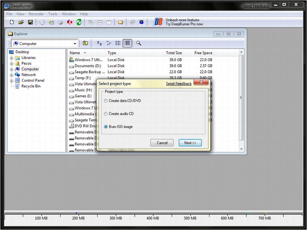The image size is (307, 230).
Task: Expand the Pecos tree node
Action: 12,64
